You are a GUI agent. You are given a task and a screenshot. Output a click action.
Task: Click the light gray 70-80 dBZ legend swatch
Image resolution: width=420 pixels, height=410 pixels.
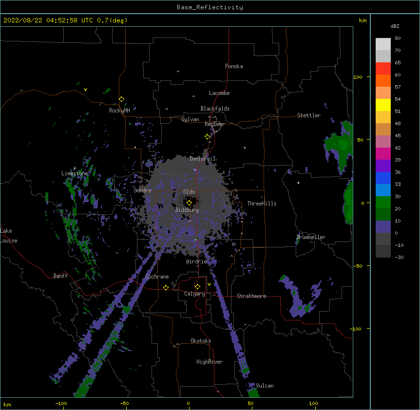(x=383, y=44)
